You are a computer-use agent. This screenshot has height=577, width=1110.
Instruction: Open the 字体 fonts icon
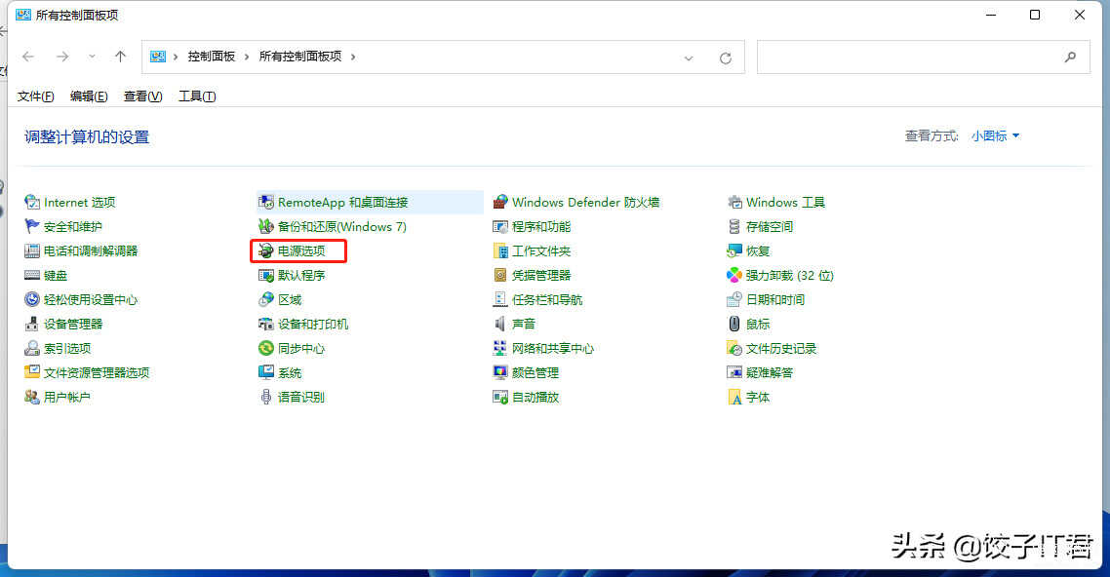point(734,397)
